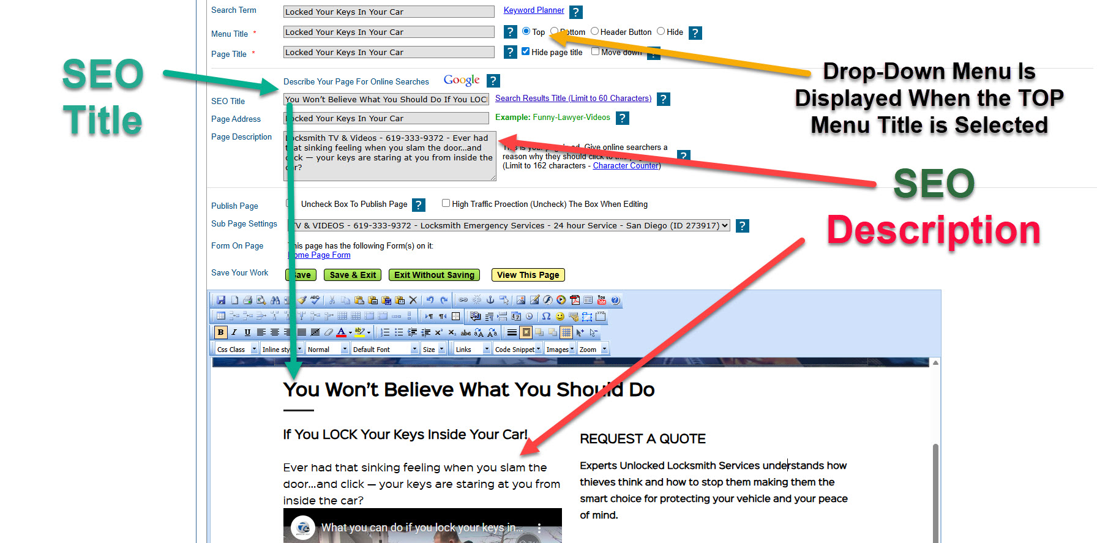The image size is (1097, 543).
Task: Open the Sub Page Settings dropdown
Action: (x=509, y=225)
